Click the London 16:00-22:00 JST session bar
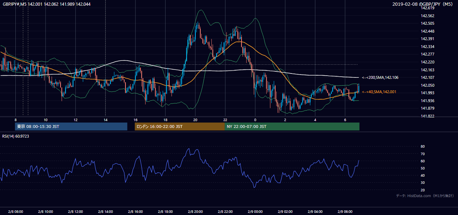458x215 pixels. coord(180,126)
